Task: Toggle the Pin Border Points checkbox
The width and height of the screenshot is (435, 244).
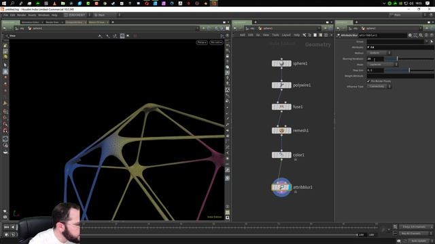Action: [368, 81]
